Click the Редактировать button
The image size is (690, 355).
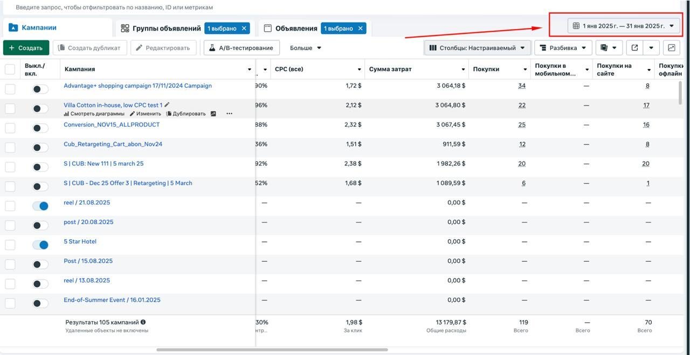pos(163,48)
